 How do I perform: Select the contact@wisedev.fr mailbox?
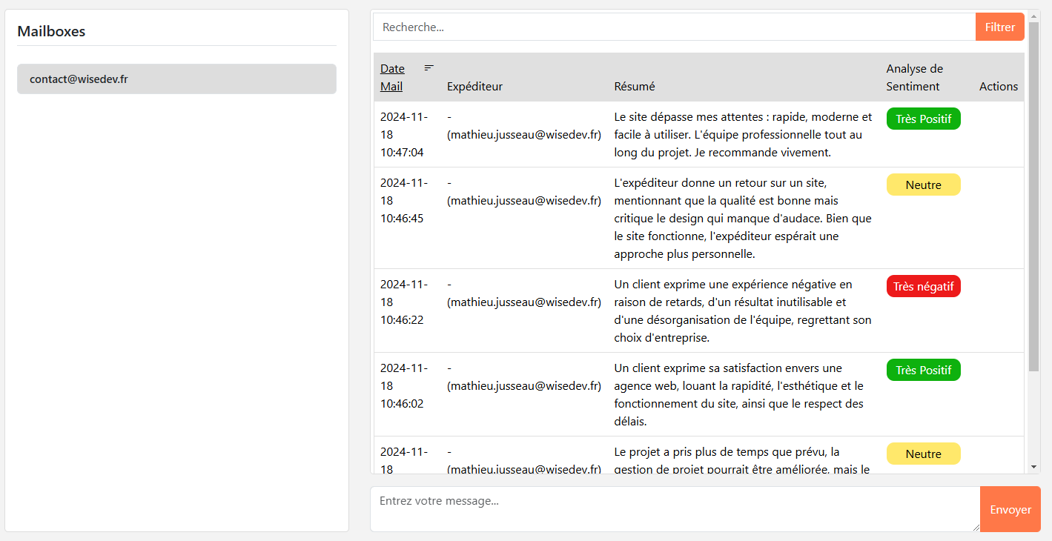[176, 79]
